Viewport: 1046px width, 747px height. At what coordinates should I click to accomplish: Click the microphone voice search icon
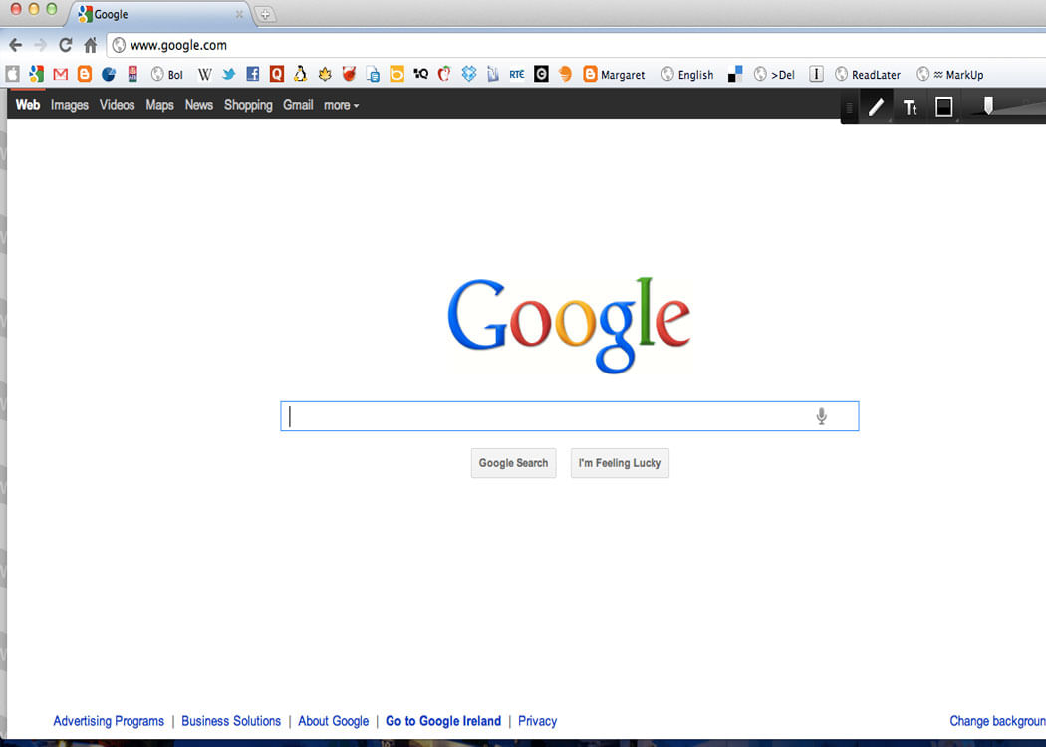821,416
